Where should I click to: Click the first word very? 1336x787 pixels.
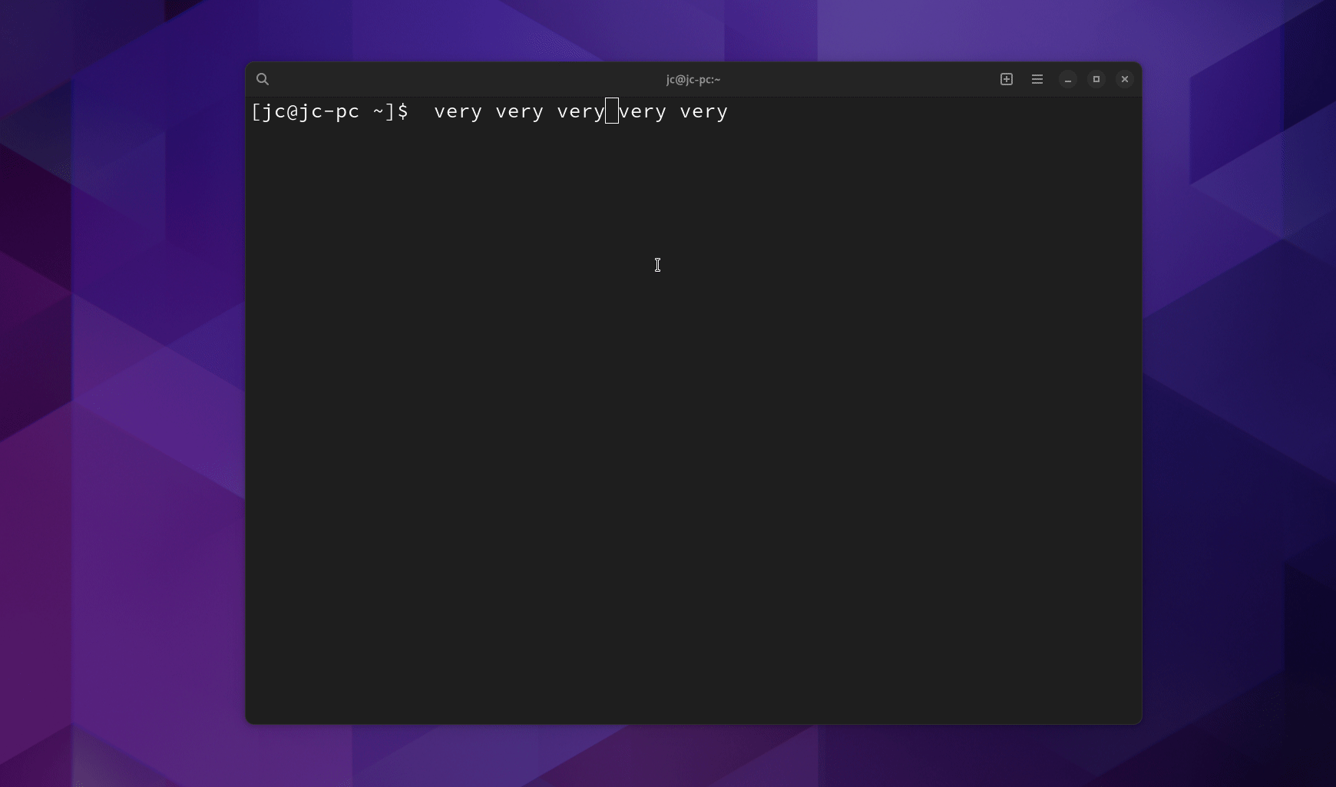coord(458,112)
